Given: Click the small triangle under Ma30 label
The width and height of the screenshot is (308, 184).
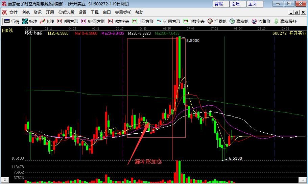Looking at the screenshot, I should pyautogui.click(x=143, y=36).
